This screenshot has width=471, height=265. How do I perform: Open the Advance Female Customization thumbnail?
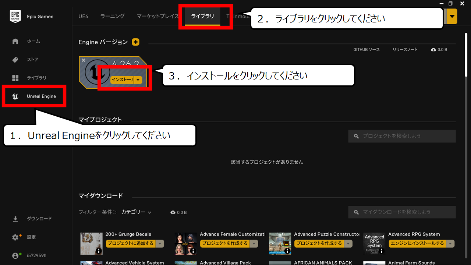click(x=186, y=244)
